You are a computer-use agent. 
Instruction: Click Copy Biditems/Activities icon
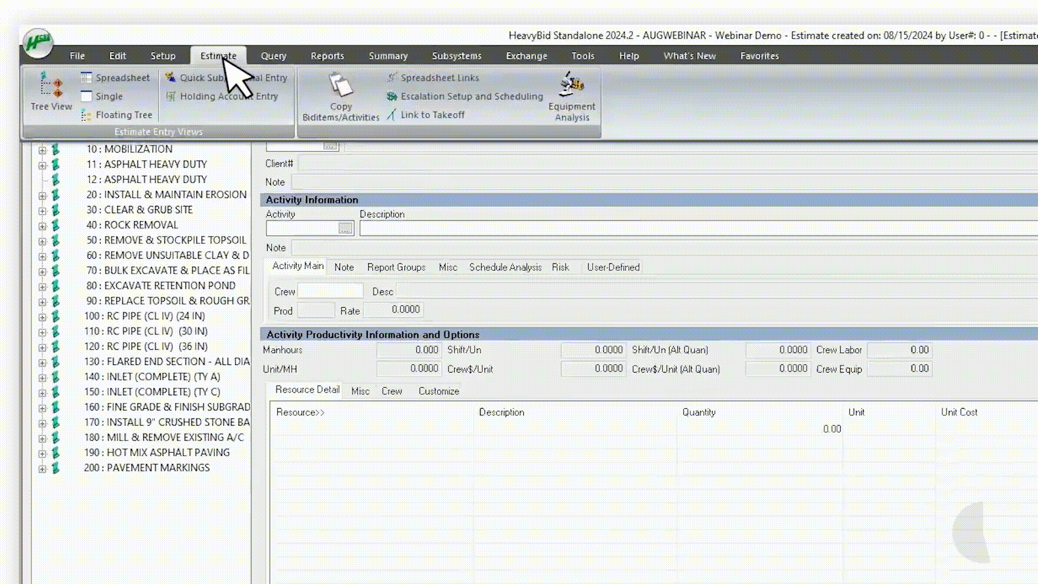coord(341,97)
